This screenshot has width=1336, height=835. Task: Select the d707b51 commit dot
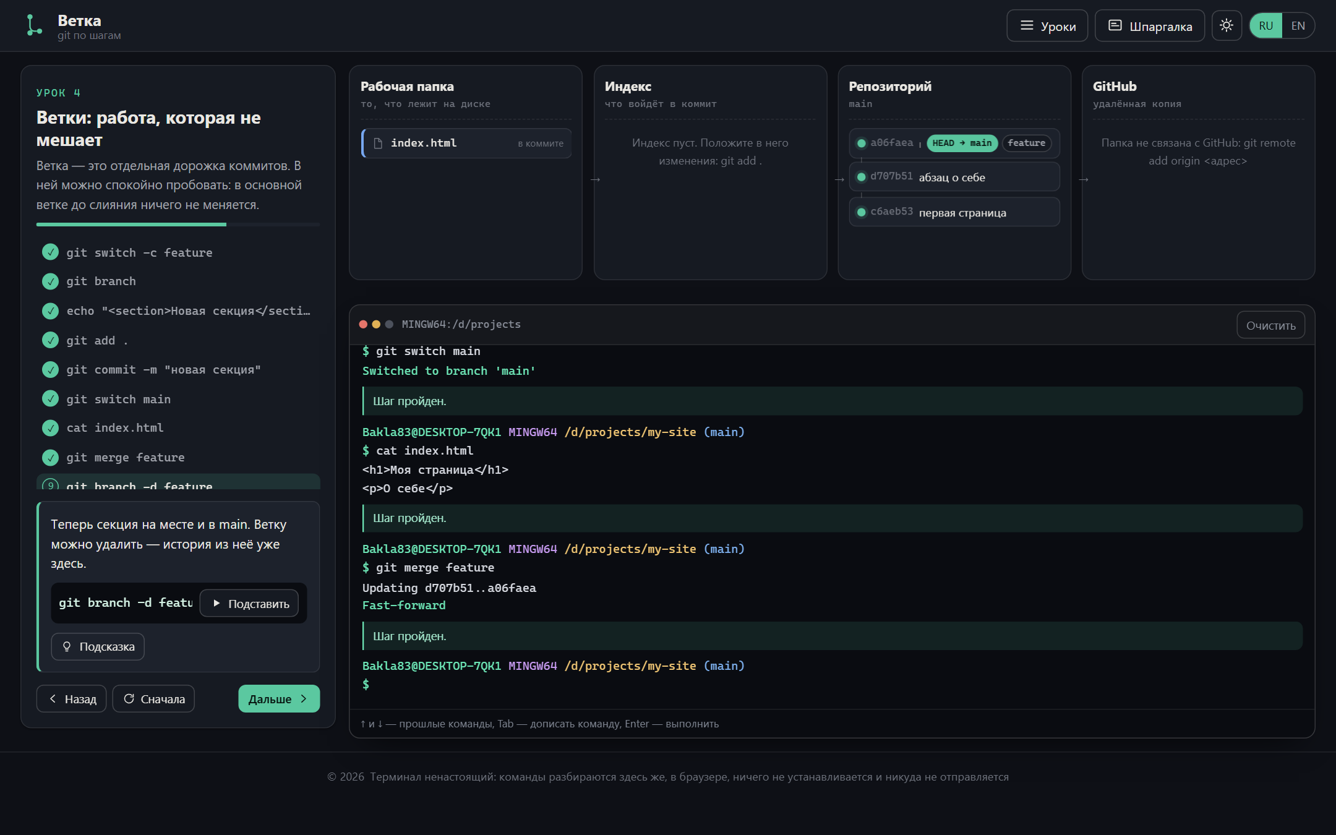pyautogui.click(x=861, y=177)
